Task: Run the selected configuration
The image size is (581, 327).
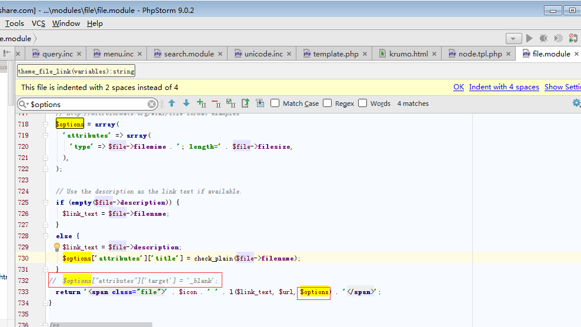Action: click(529, 38)
